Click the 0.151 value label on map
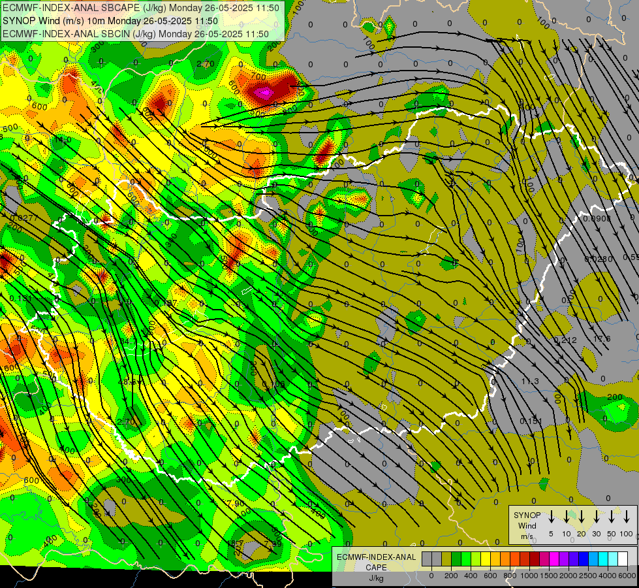639x588 pixels. pyautogui.click(x=531, y=421)
